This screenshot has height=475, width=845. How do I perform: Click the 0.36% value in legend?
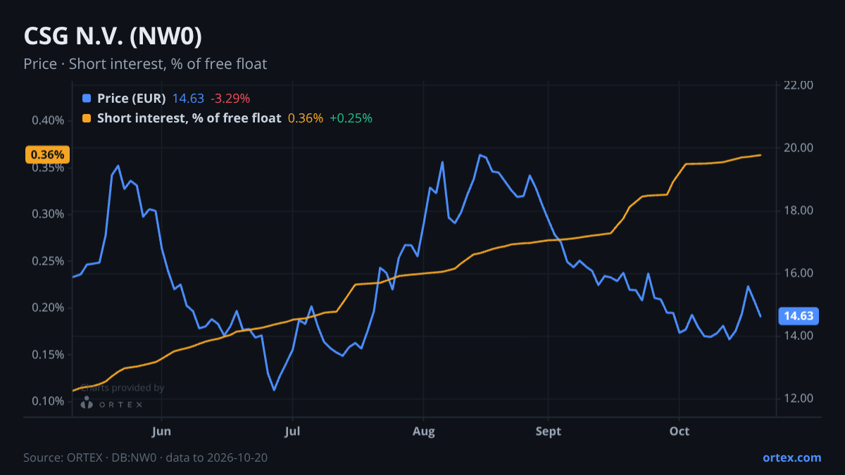(306, 118)
